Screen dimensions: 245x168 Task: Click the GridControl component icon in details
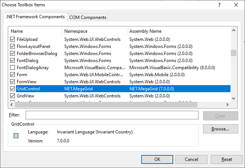click(x=16, y=136)
